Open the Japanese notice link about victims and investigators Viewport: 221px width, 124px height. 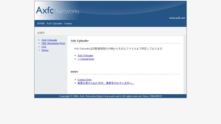[106, 83]
